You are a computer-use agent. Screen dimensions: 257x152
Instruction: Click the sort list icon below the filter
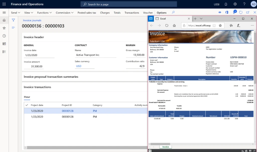point(13,27)
